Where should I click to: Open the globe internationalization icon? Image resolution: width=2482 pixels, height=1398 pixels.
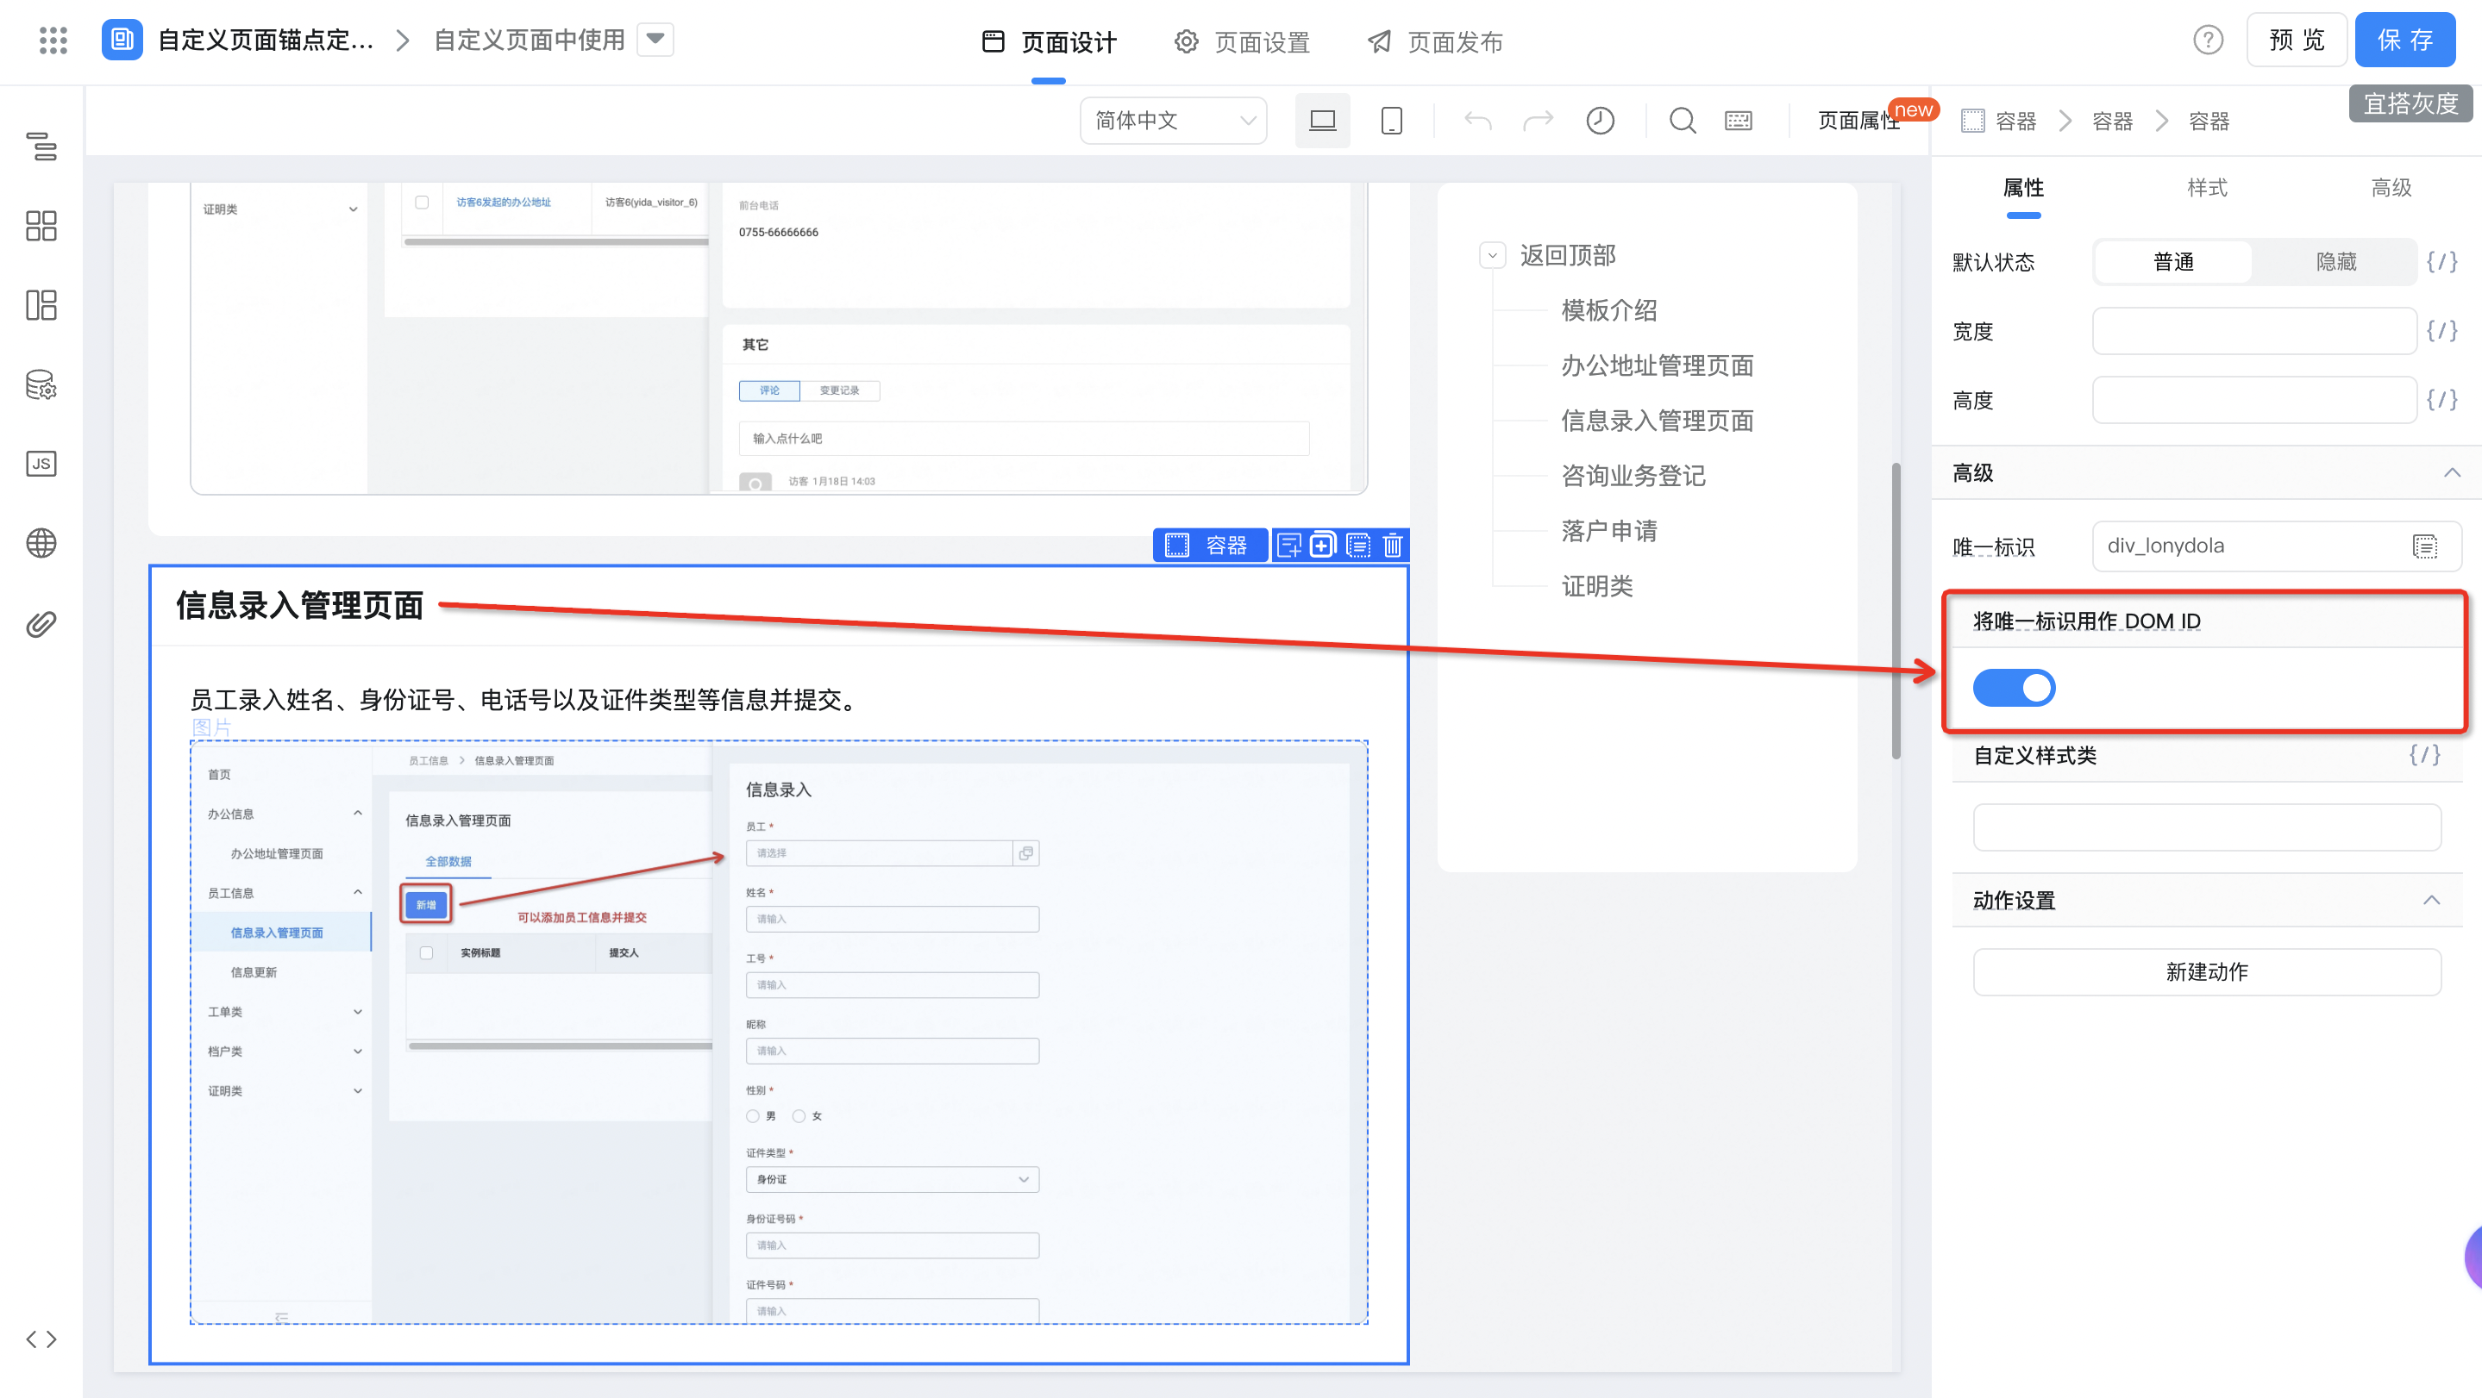click(41, 544)
